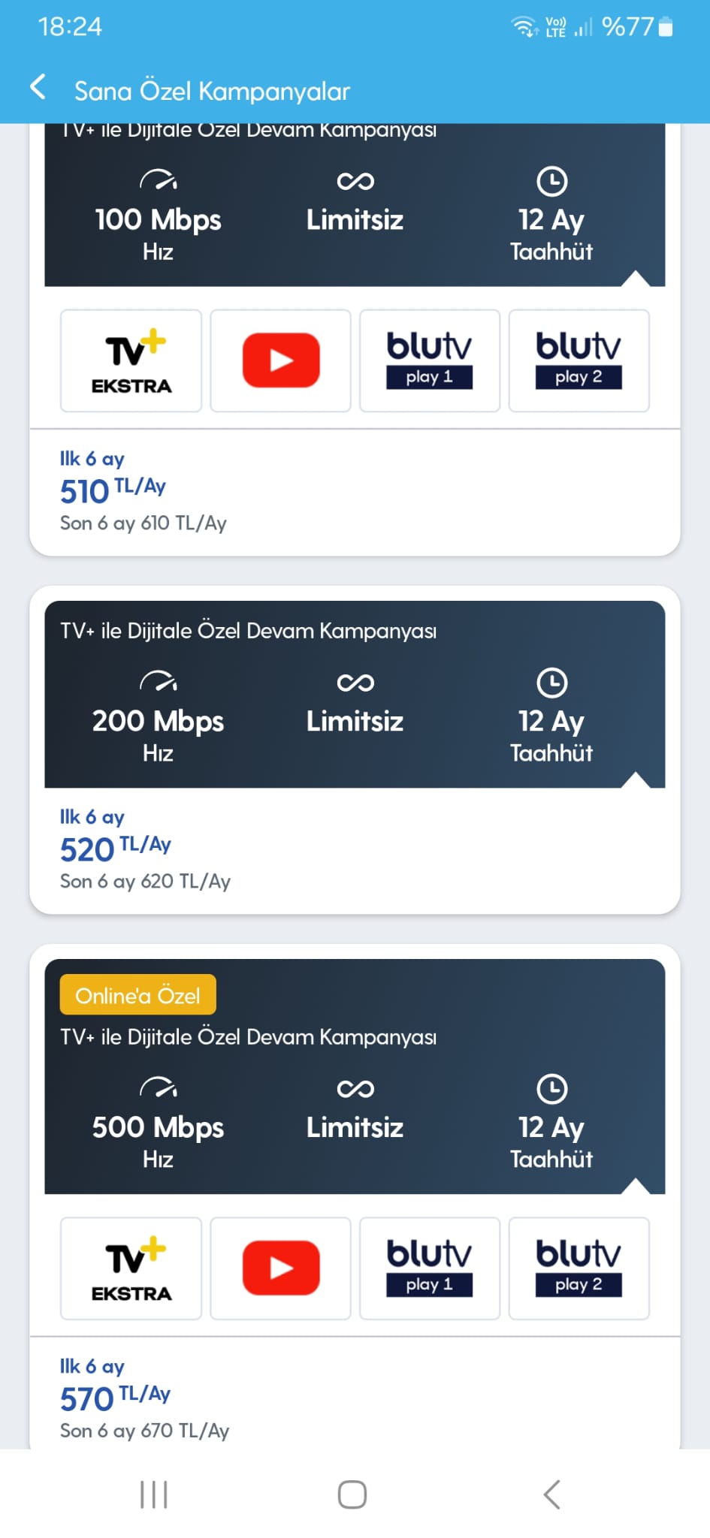
Task: Select the 570 TL/Ay price offer
Action: pyautogui.click(x=115, y=1398)
